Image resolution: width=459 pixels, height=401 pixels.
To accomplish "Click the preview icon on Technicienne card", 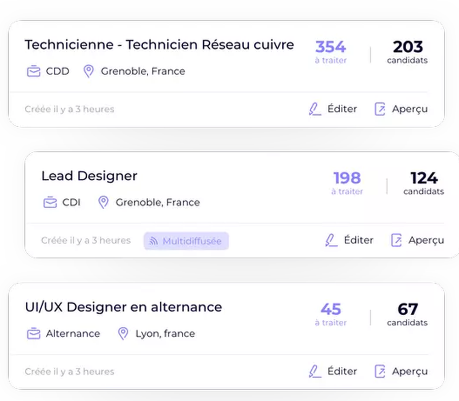I will tap(380, 109).
